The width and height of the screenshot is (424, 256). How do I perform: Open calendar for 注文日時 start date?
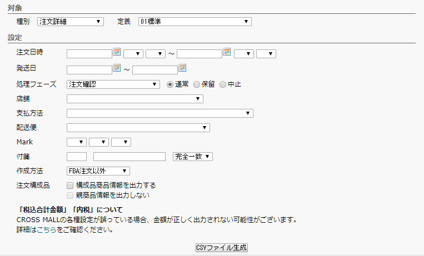tap(117, 52)
